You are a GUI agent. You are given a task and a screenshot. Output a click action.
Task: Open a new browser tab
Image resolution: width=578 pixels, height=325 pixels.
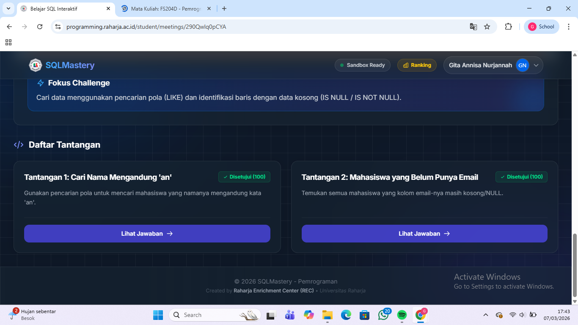[224, 8]
